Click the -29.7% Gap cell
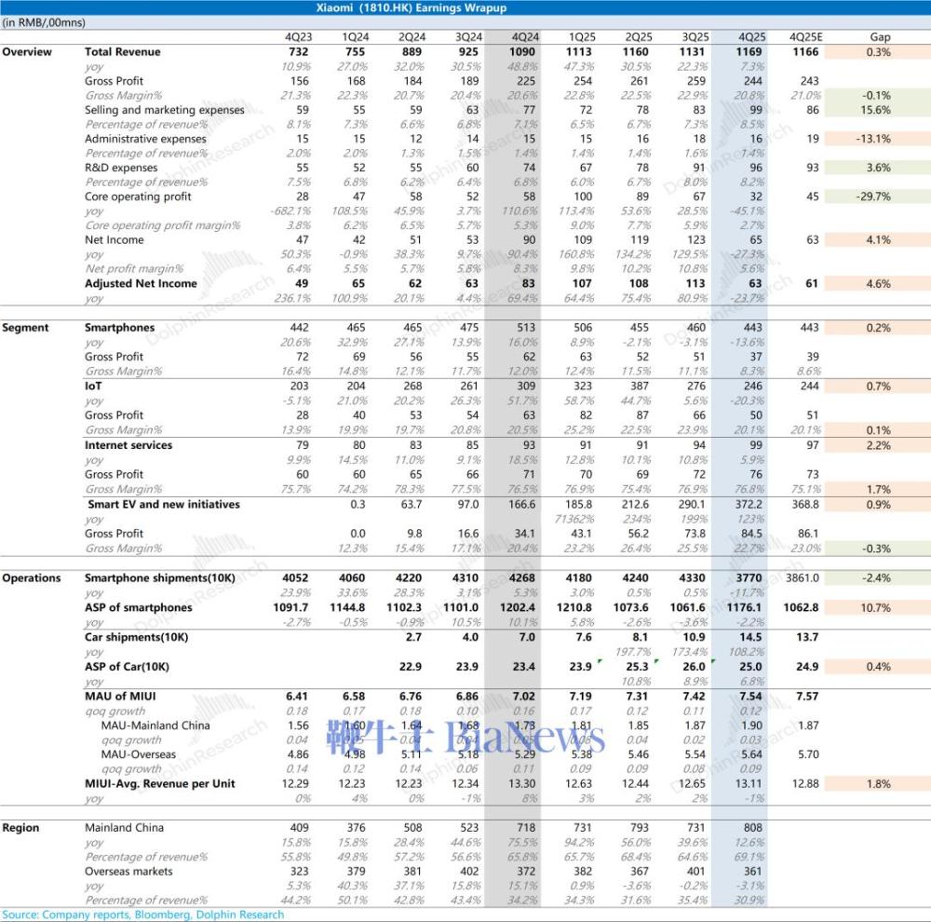931x922 pixels. 877,197
